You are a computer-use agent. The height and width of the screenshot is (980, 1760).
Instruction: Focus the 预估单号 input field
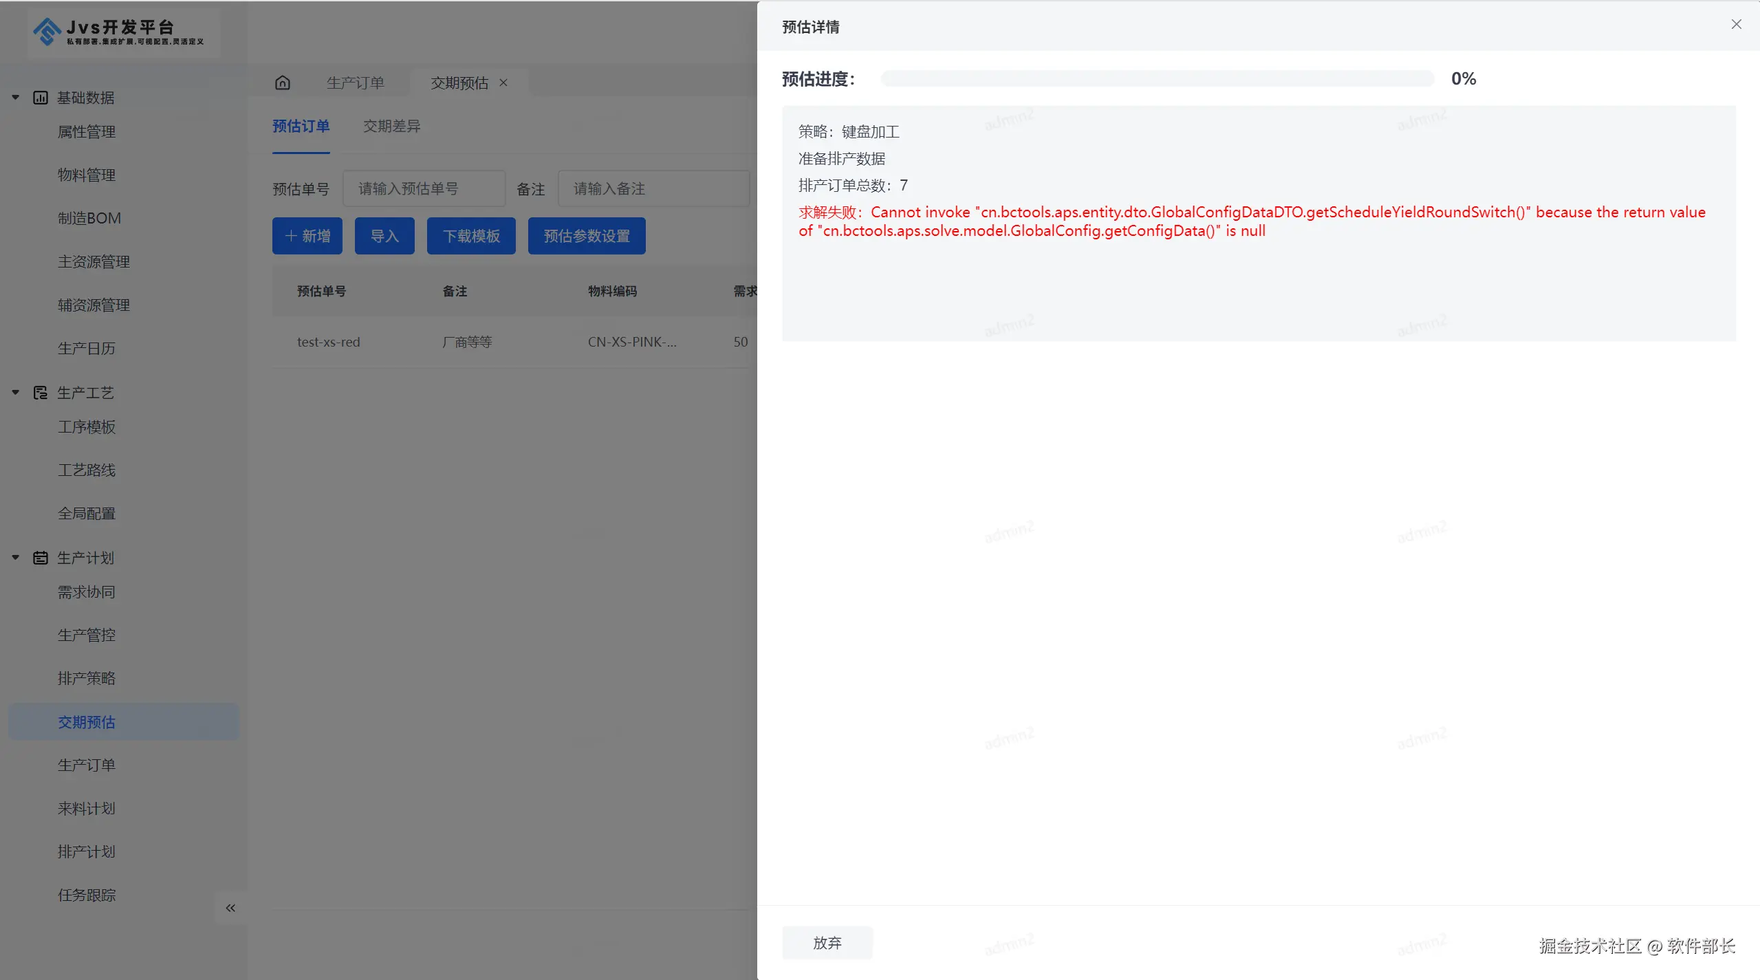424,188
